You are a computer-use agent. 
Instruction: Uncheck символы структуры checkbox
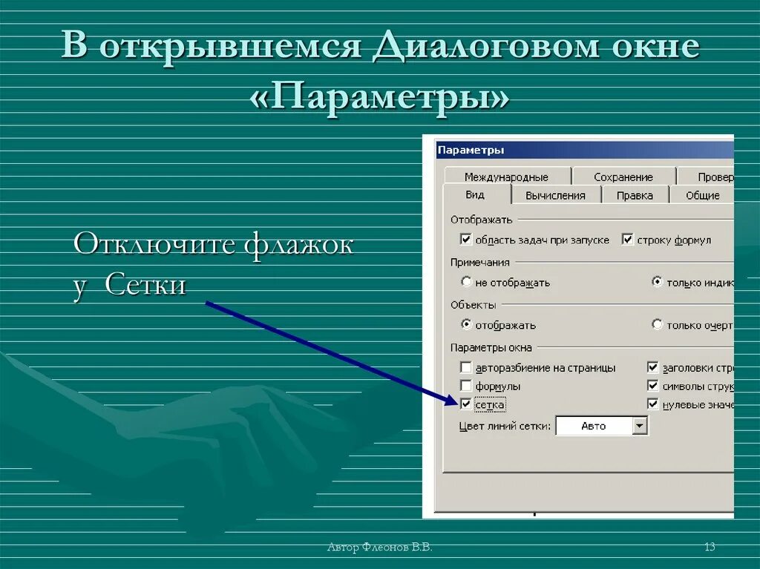click(x=653, y=385)
